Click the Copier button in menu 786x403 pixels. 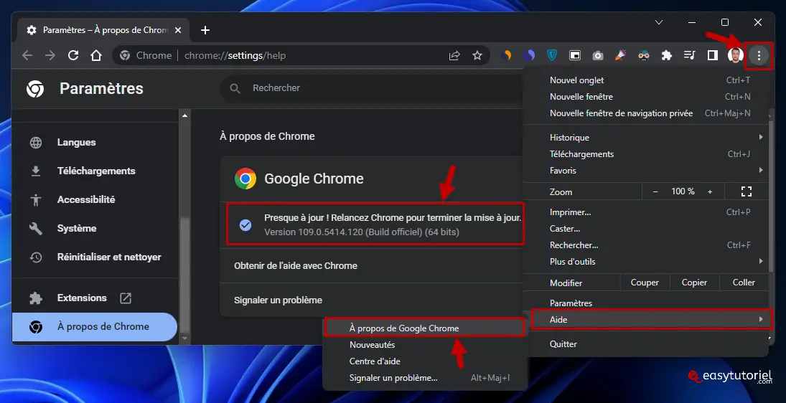pyautogui.click(x=694, y=283)
